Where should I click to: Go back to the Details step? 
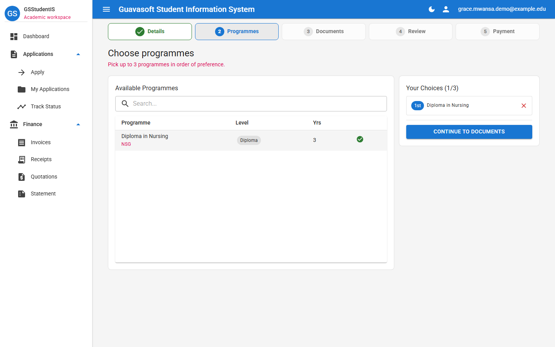(150, 32)
